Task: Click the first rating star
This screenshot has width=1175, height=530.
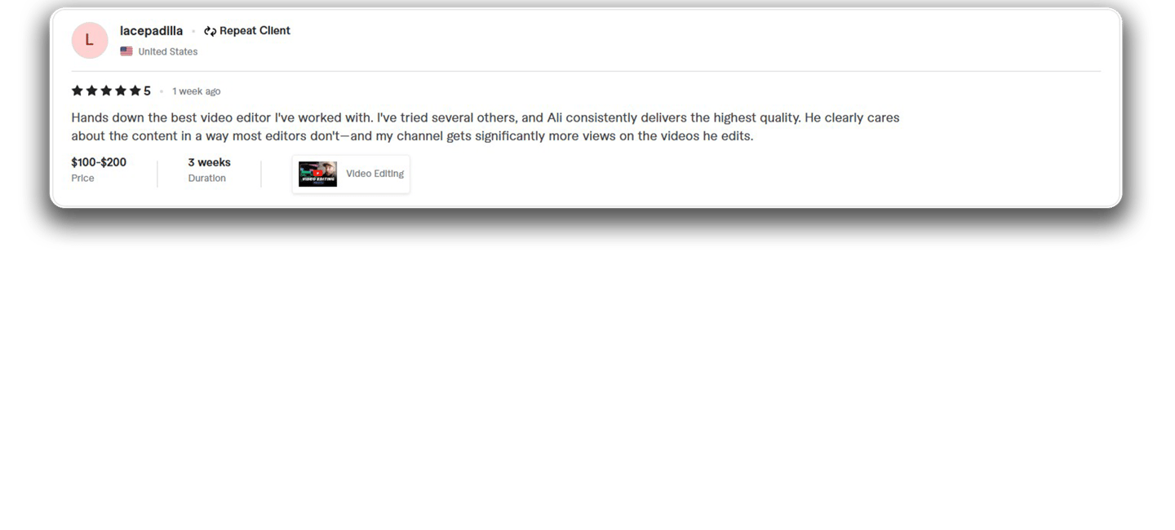Action: 78,91
